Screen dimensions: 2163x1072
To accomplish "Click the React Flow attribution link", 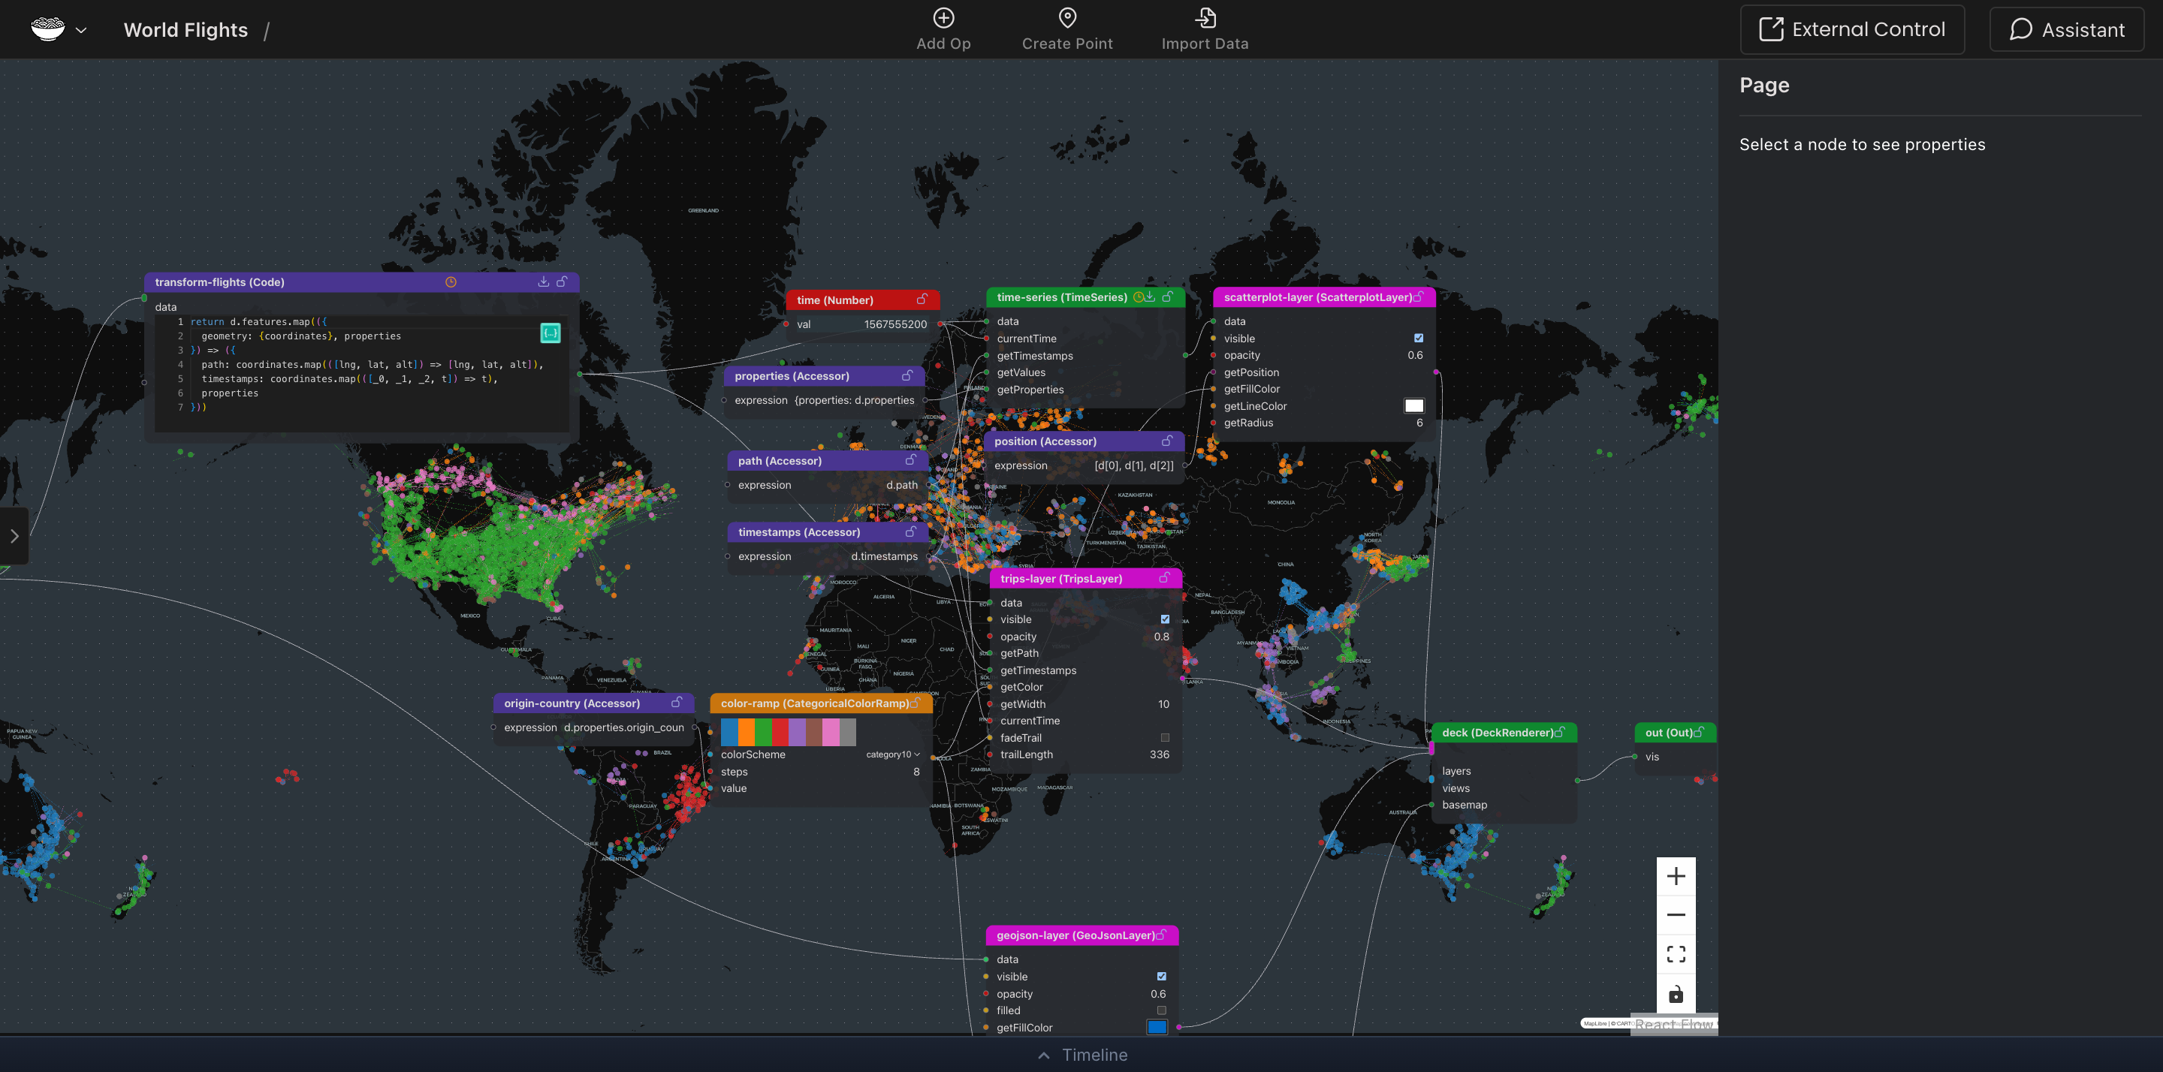I will [x=1673, y=1024].
